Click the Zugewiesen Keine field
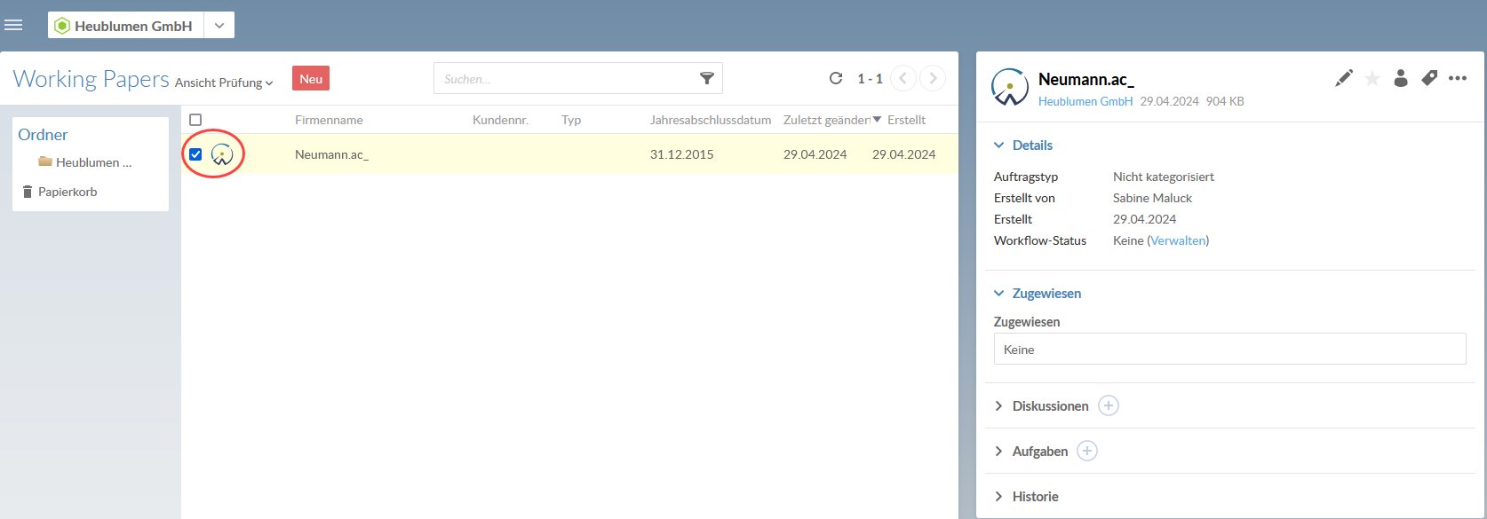The image size is (1487, 519). tap(1229, 350)
